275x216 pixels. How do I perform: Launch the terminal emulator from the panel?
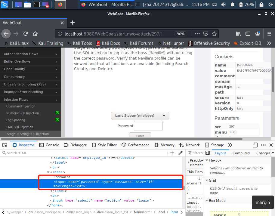pos(36,5)
